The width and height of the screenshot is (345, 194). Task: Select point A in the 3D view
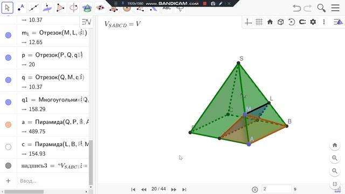[x=249, y=144]
